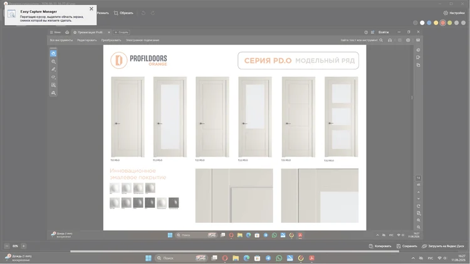This screenshot has width=470, height=264.
Task: Choose the pen highlight tool in Acrobat sidebar
Action: coord(53,69)
